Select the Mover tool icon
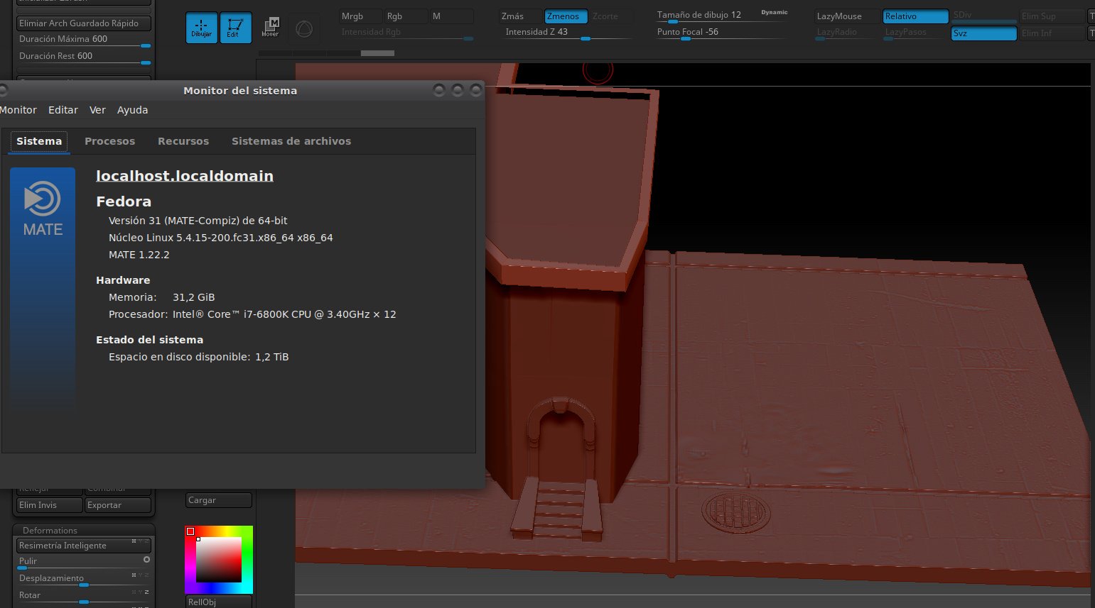Screen dimensions: 1095x608 tap(270, 28)
